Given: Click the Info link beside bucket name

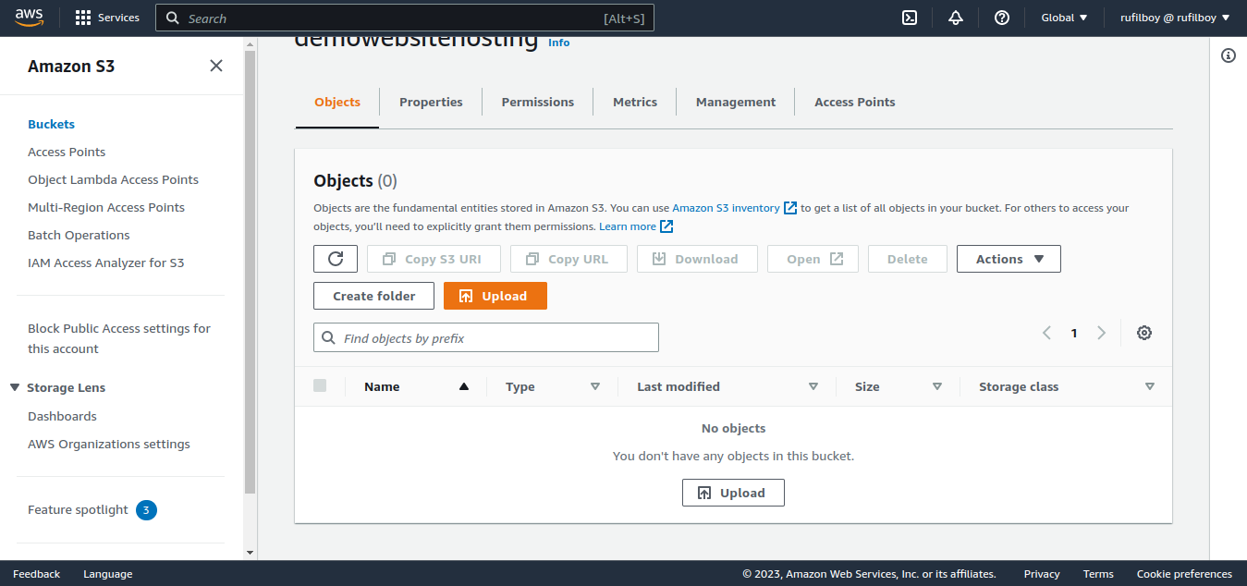Looking at the screenshot, I should [x=559, y=43].
